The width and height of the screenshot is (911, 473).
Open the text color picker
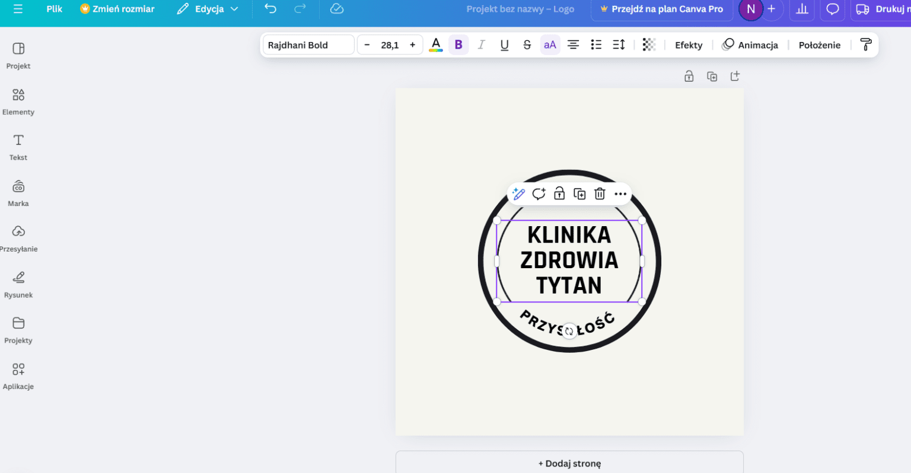[x=435, y=44]
